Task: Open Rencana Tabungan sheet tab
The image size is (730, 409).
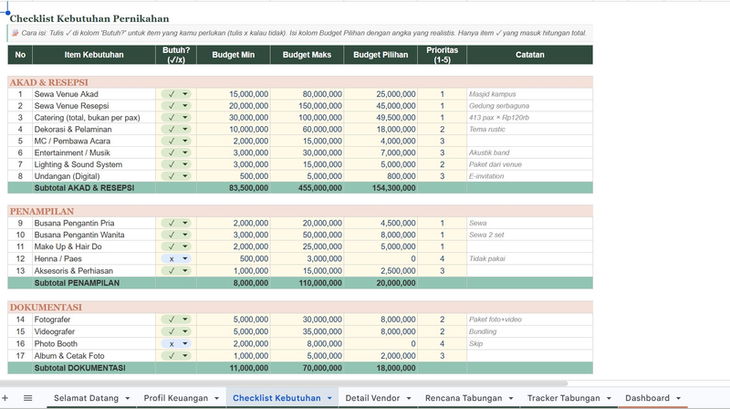Action: click(464, 398)
